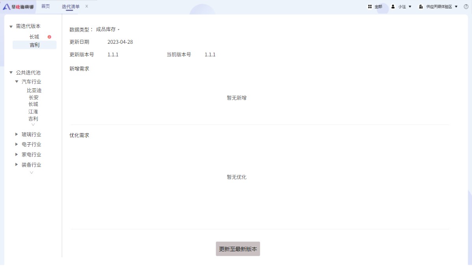Collapse the 汽车行业 tree node

tap(17, 82)
